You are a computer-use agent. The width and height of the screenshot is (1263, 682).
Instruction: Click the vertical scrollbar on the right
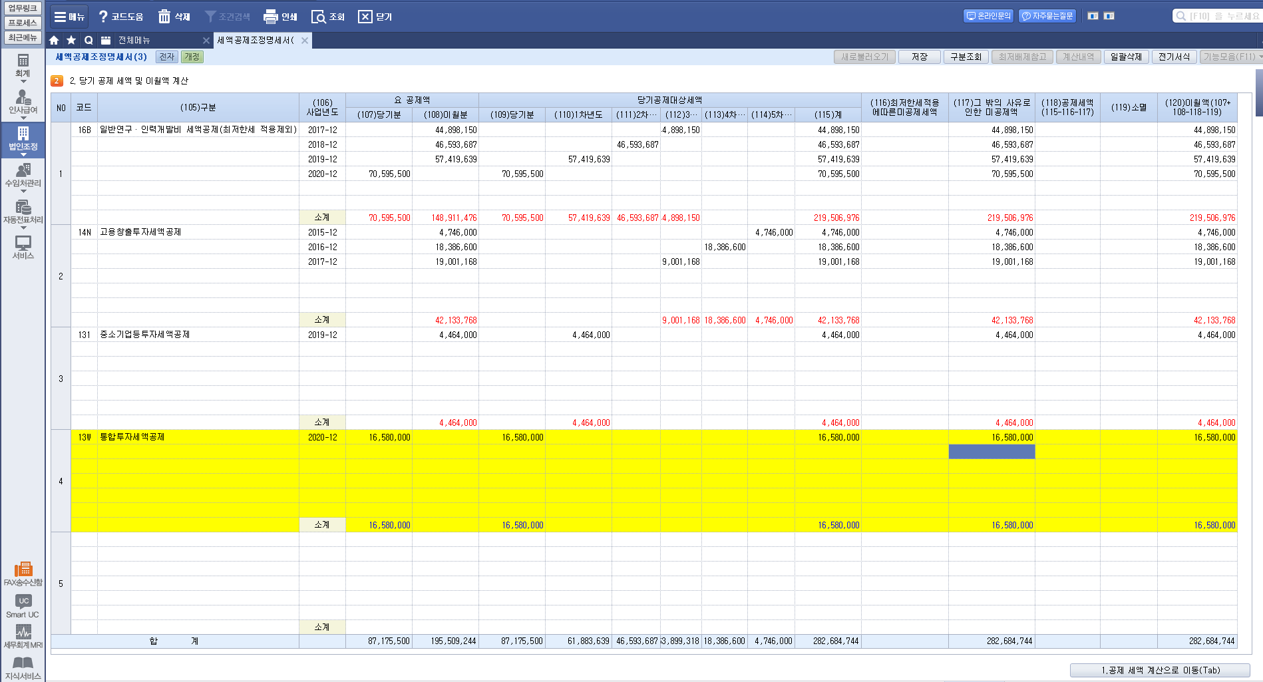pyautogui.click(x=1259, y=93)
